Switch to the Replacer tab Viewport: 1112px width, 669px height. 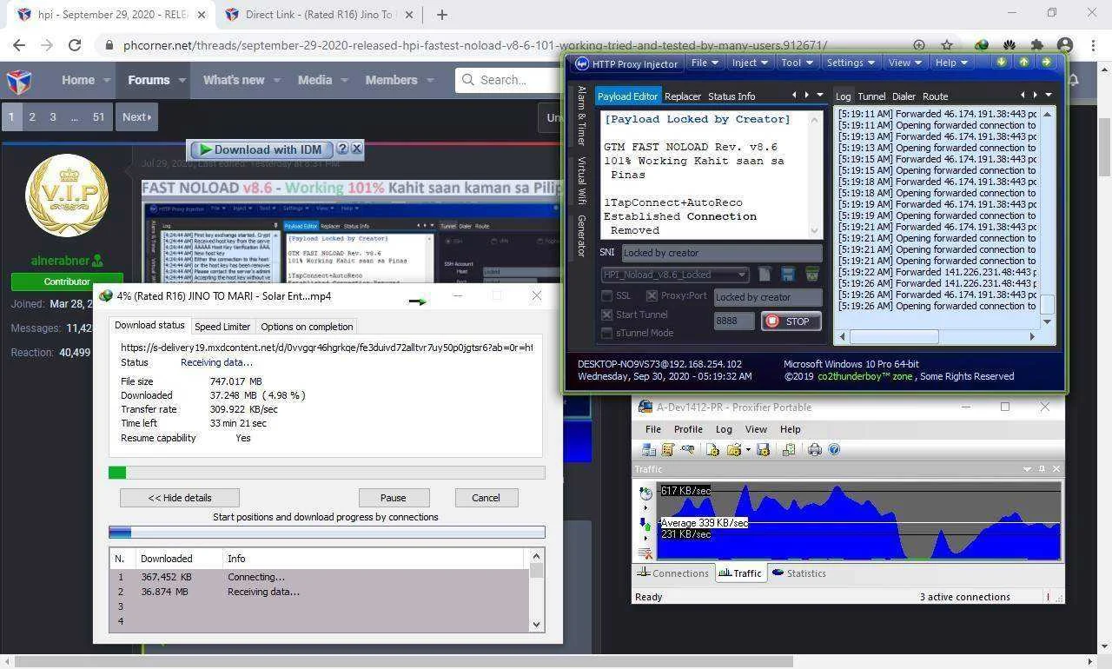pos(683,96)
